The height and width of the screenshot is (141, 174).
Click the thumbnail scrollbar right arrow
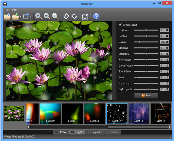pyautogui.click(x=170, y=127)
